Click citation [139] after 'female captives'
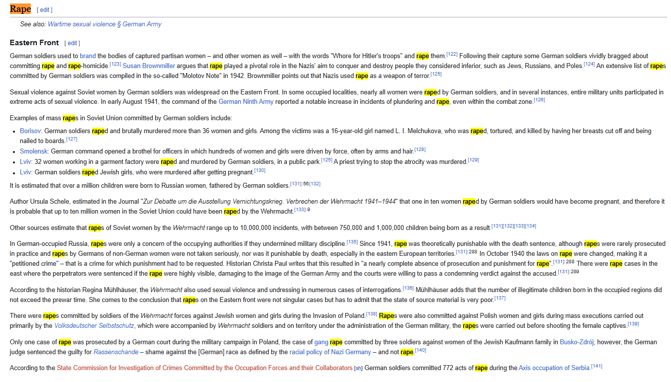671x382 pixels. (x=633, y=324)
